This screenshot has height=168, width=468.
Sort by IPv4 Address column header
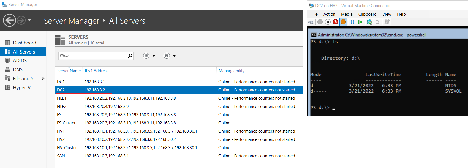point(96,71)
